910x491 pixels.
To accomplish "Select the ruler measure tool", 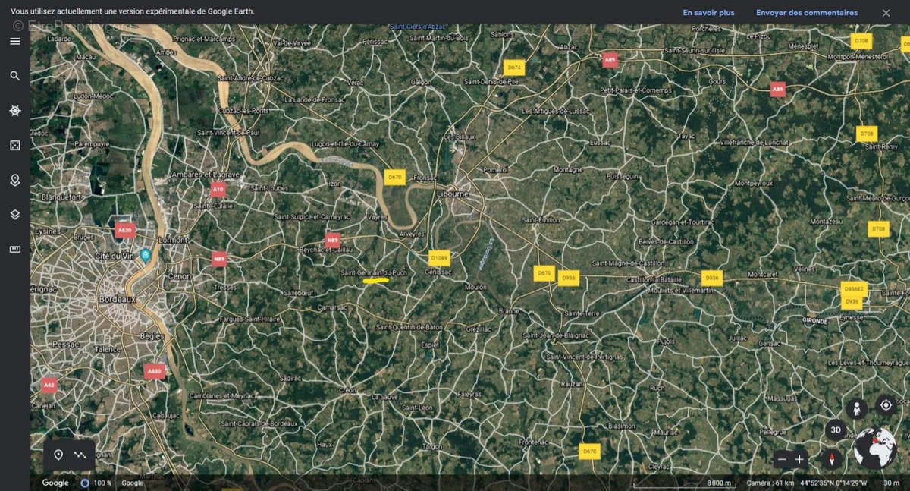I will (14, 249).
